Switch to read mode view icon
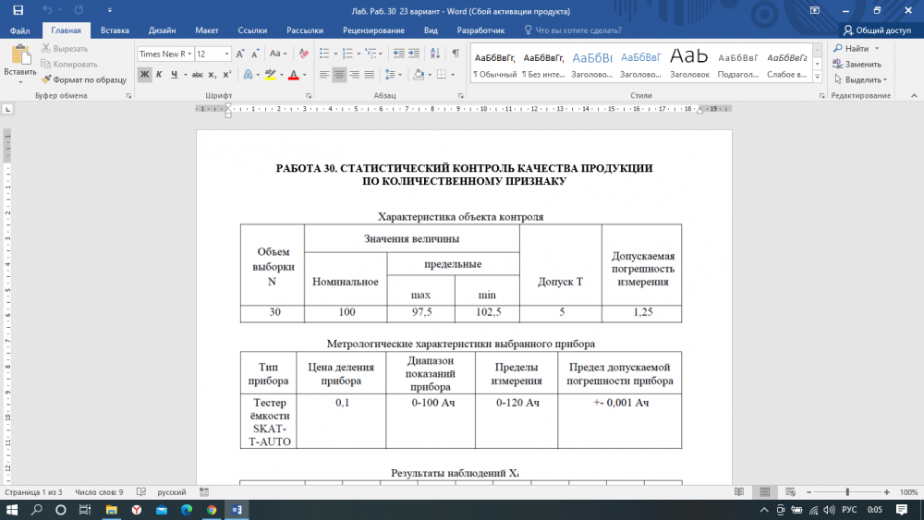Viewport: 924px width, 520px height. 739,491
